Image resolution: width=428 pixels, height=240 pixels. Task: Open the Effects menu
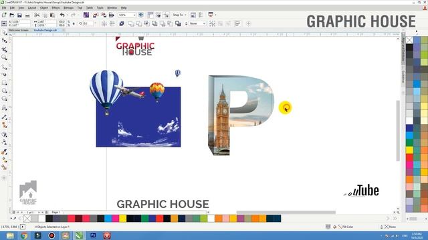56,8
